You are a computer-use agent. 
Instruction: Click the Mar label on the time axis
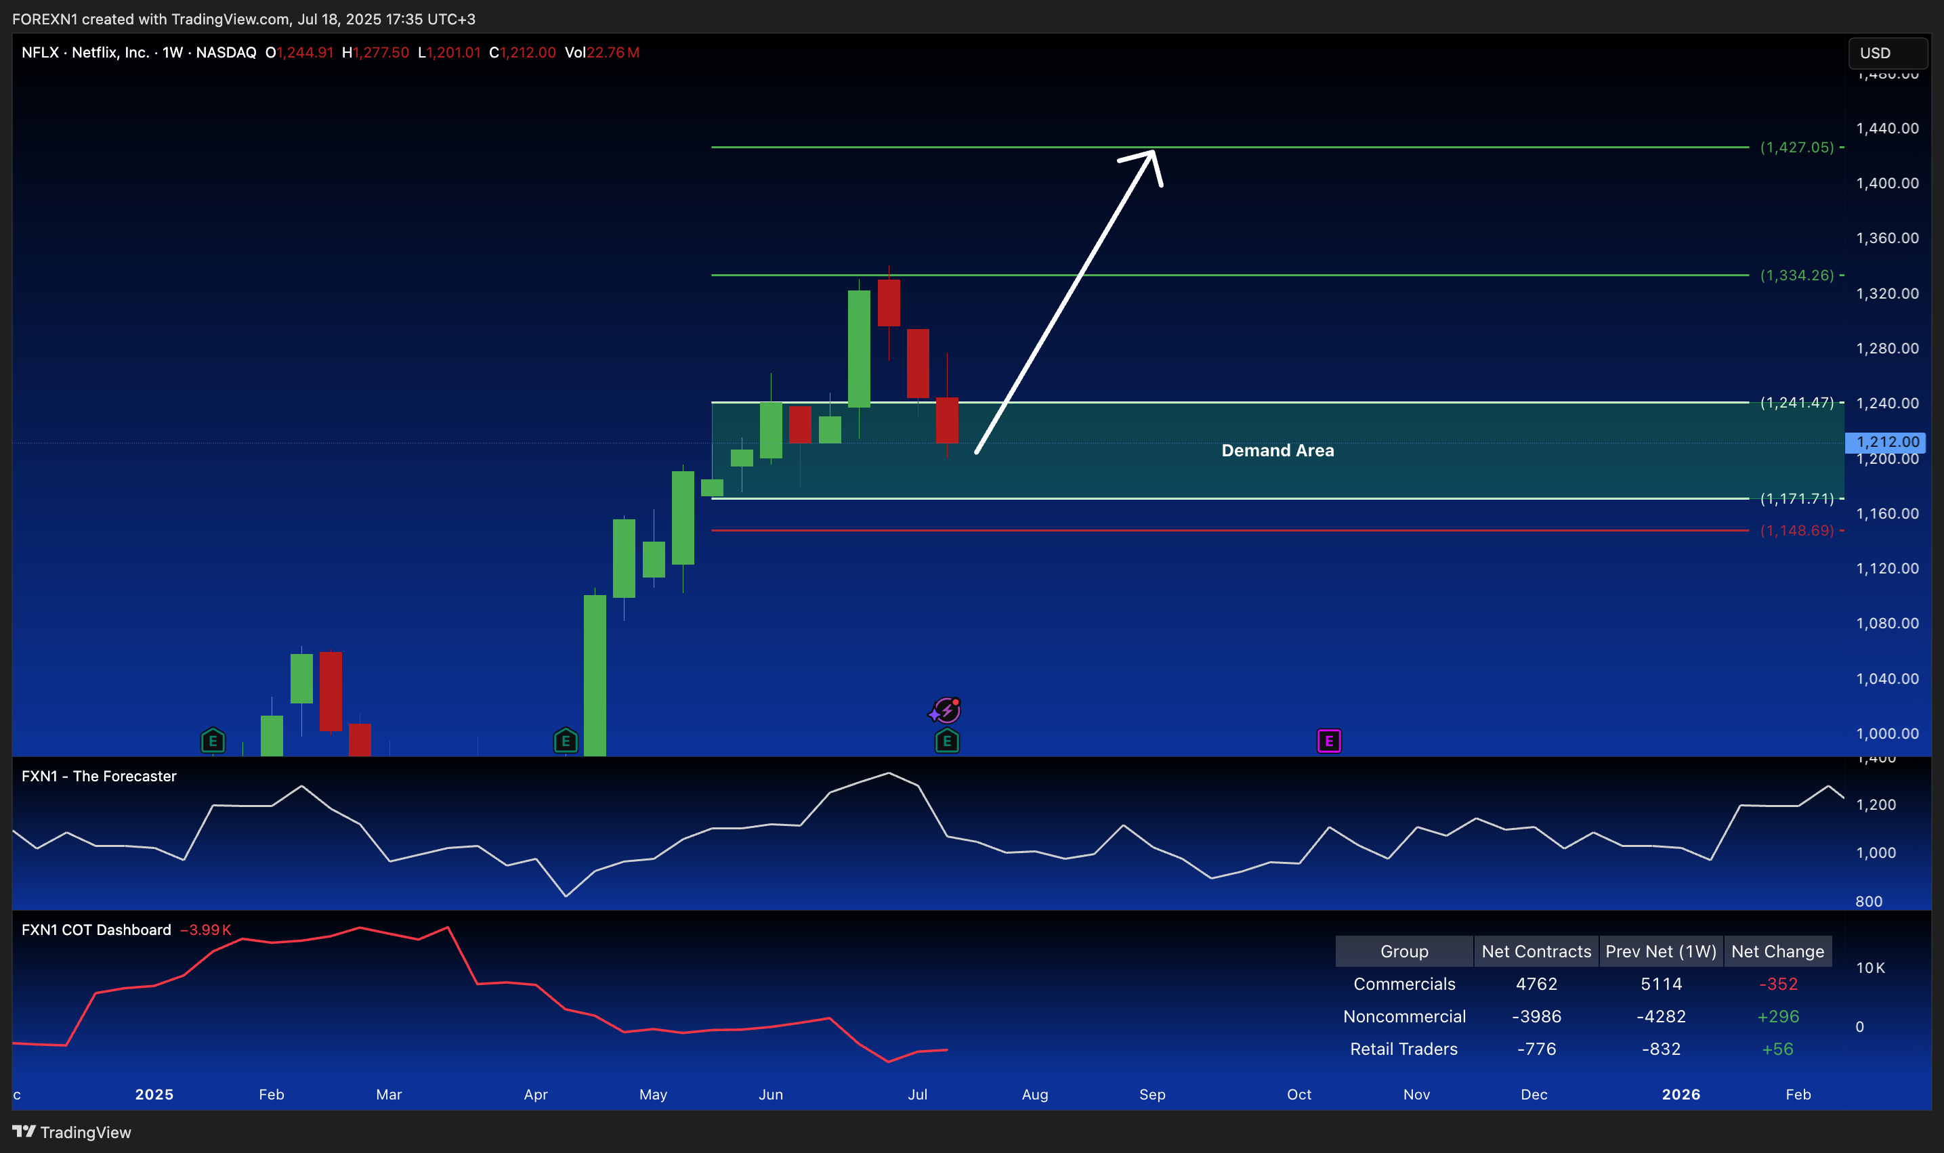389,1094
